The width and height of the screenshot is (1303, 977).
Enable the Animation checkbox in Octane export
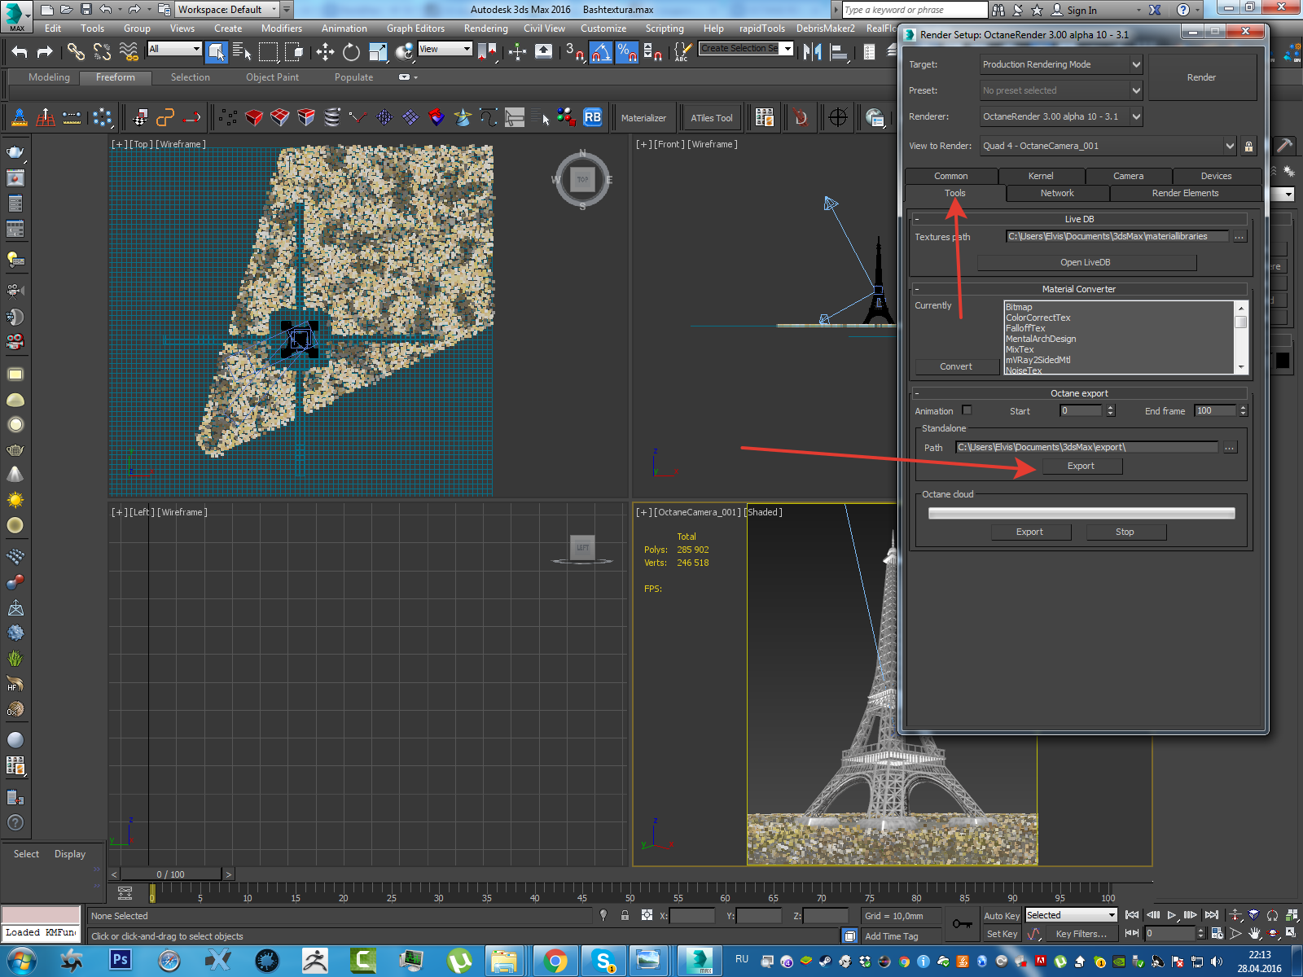point(967,410)
